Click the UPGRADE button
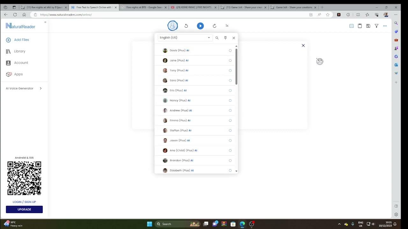408x229 pixels. [24, 209]
